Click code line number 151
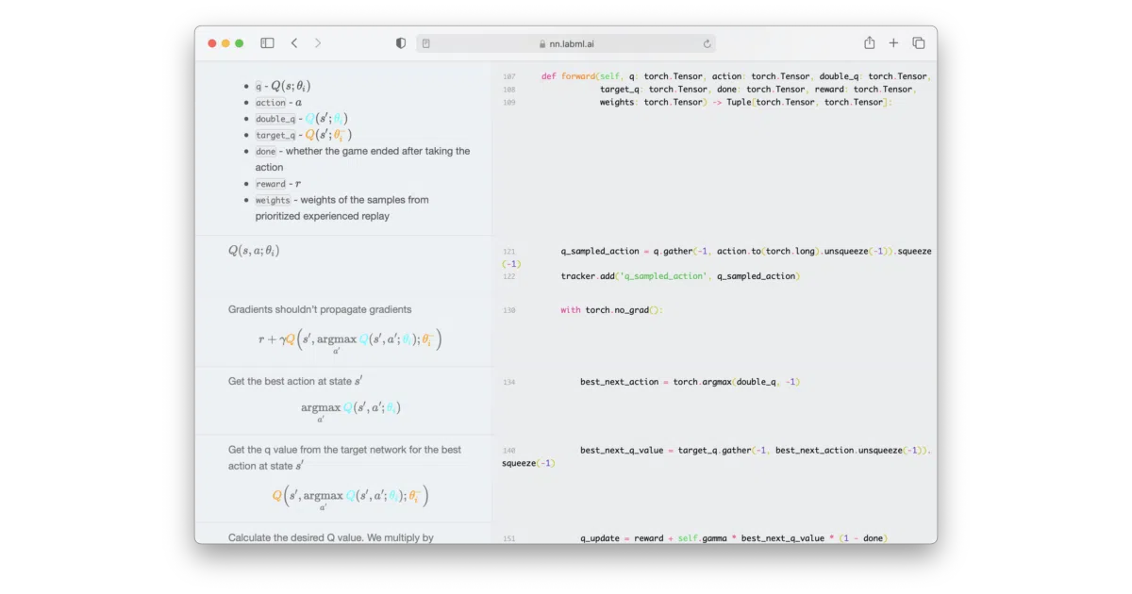 point(509,539)
